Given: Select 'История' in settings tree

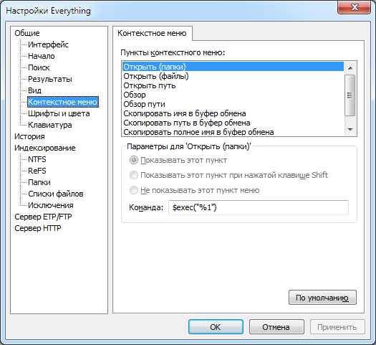Looking at the screenshot, I should click(x=29, y=136).
